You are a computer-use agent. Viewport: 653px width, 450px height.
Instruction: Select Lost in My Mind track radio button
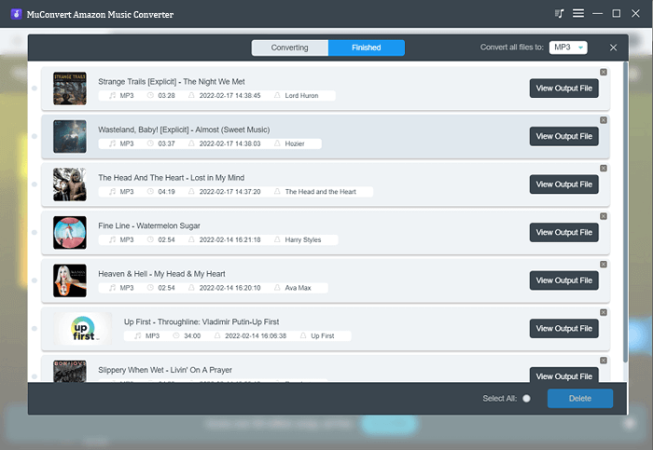[35, 184]
